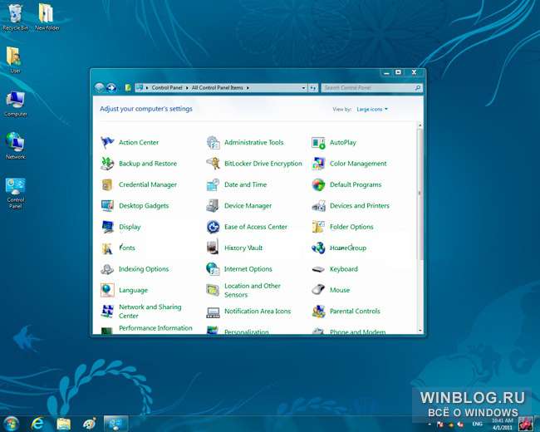The width and height of the screenshot is (540, 432).
Task: Select the Control Panel desktop shortcut
Action: coord(16,194)
